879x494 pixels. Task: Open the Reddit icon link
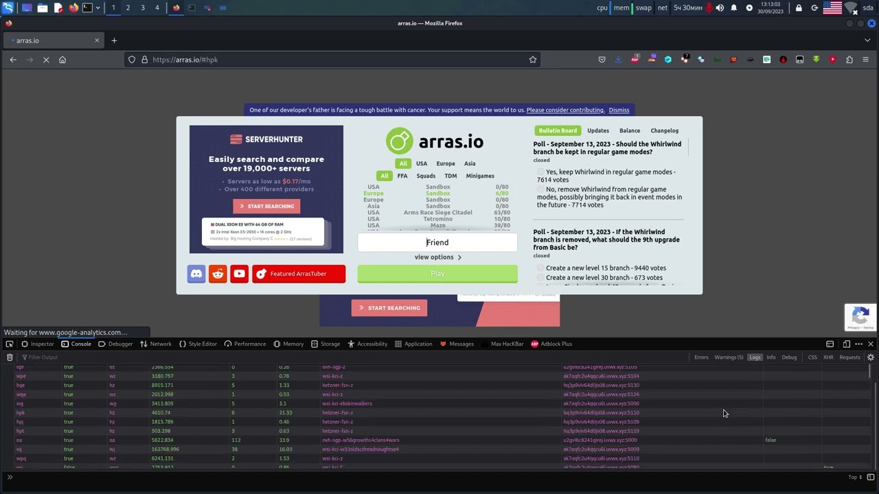pyautogui.click(x=218, y=274)
